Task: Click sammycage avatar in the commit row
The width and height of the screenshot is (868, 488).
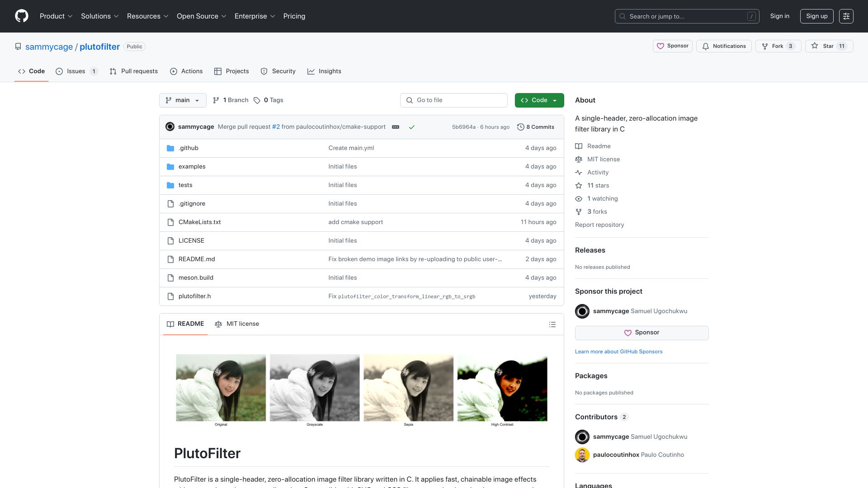Action: 170,127
